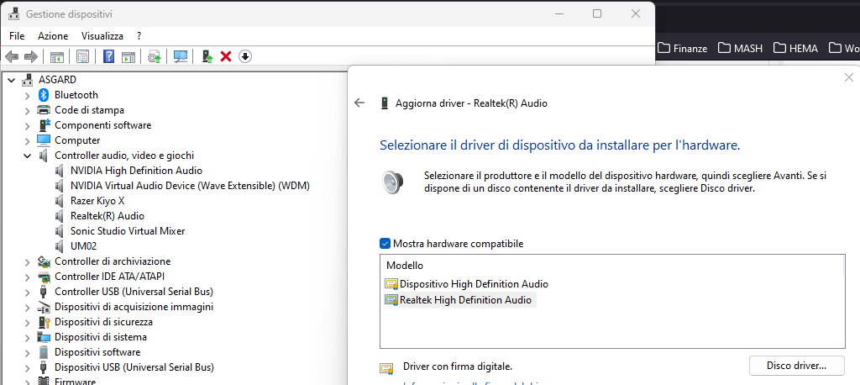Click Scan for hardware changes monitor icon

coord(181,56)
